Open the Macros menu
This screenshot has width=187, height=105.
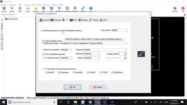point(55,5)
